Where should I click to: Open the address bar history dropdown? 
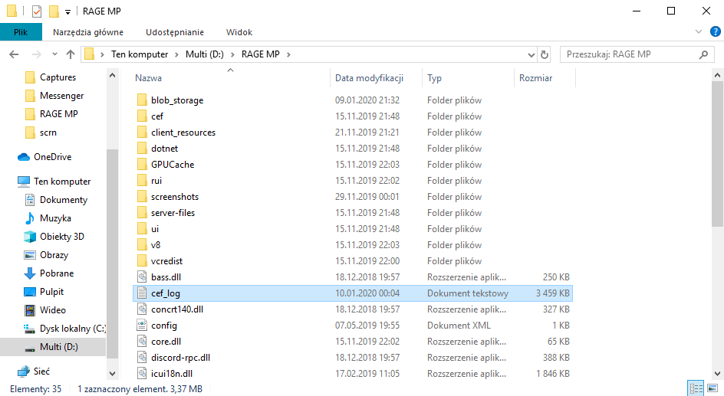tap(531, 55)
